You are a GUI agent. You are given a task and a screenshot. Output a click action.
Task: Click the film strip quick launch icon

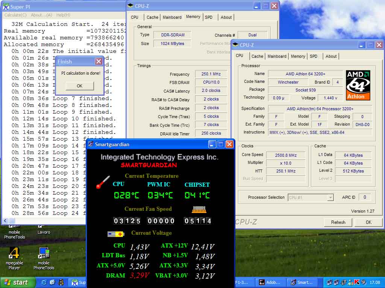tap(61, 282)
